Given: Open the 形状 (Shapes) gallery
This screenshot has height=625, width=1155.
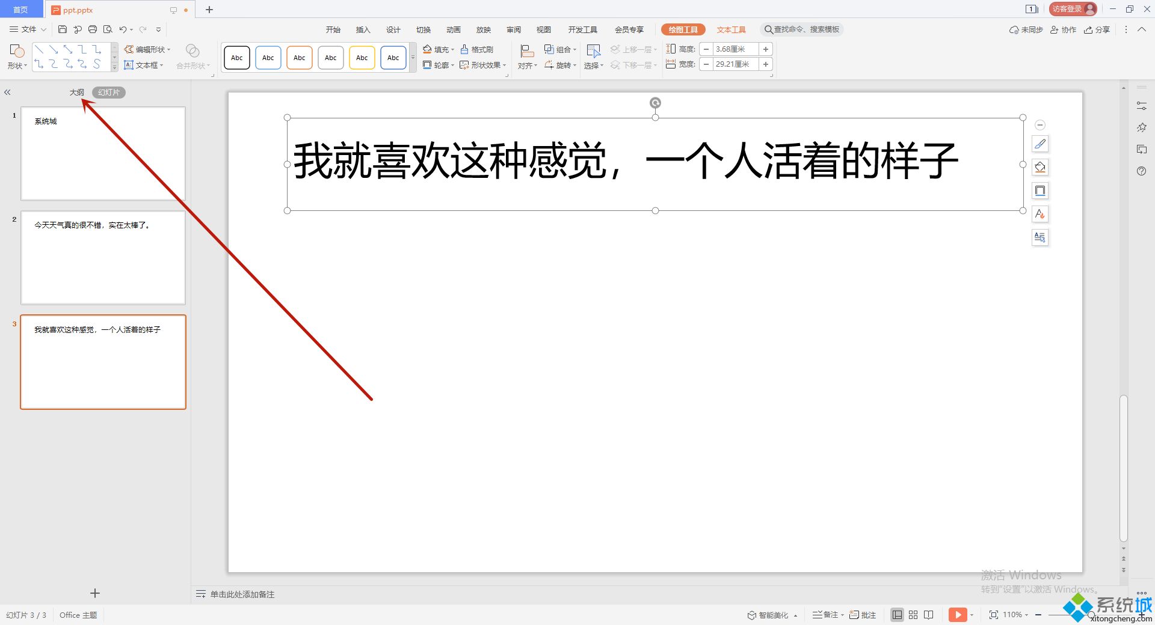Looking at the screenshot, I should pos(17,57).
